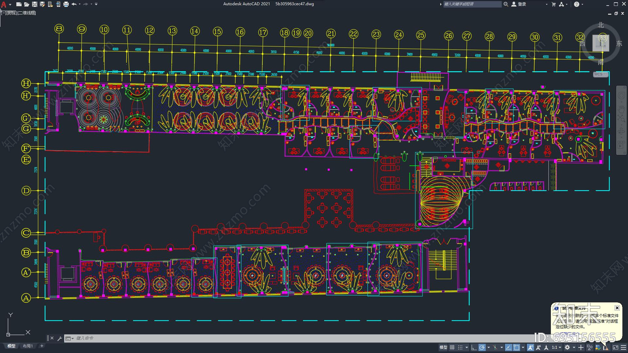Toggle the drawing grid display
This screenshot has width=628, height=353.
pyautogui.click(x=452, y=348)
